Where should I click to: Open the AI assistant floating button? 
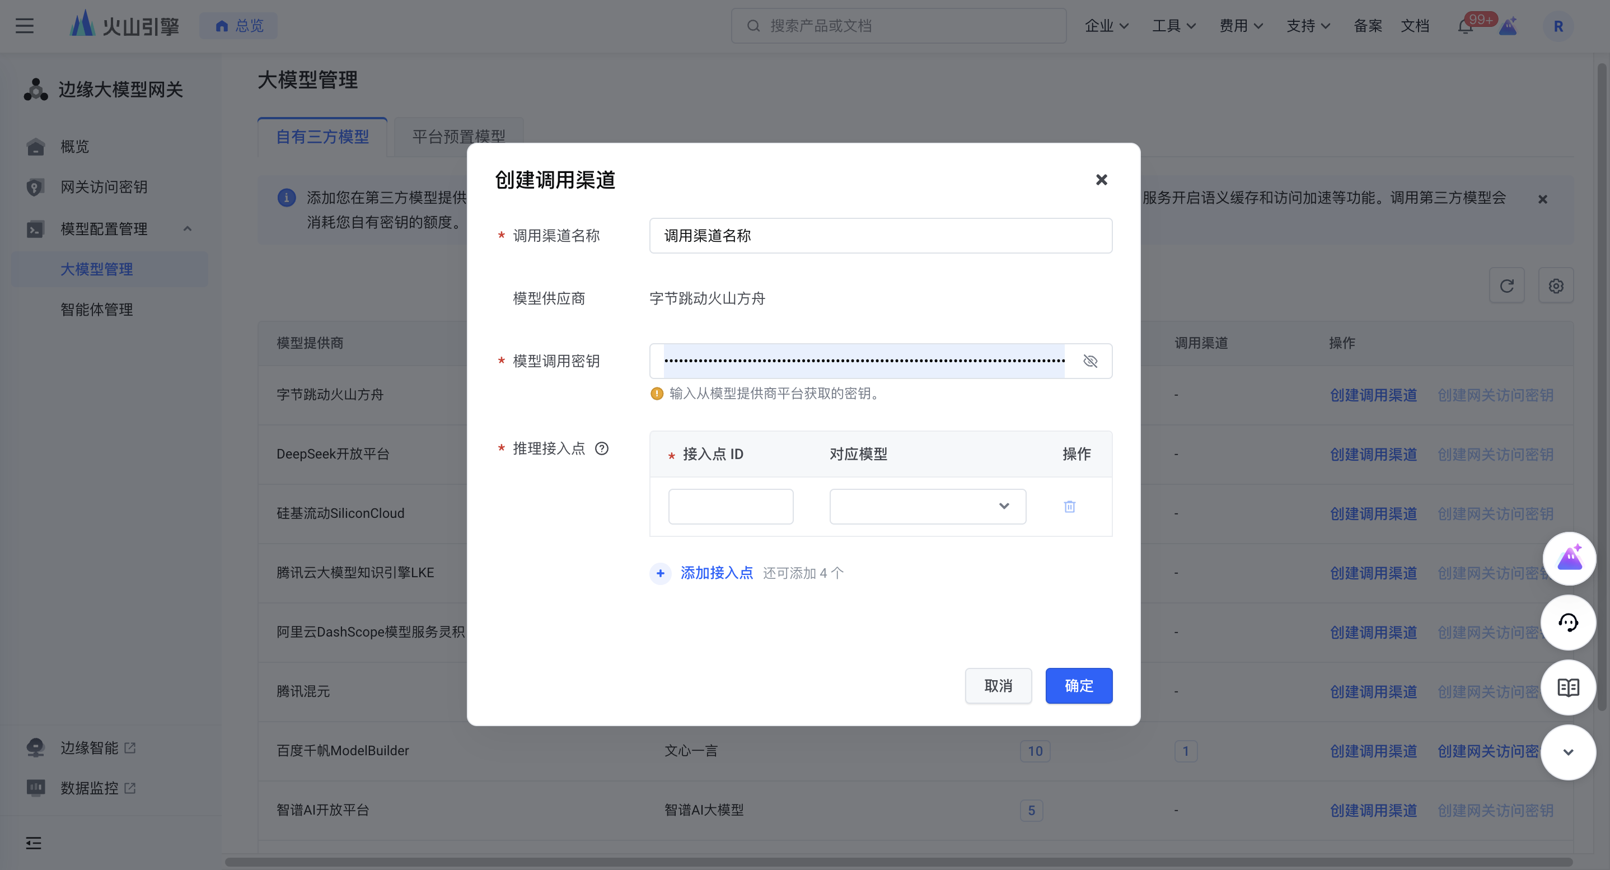point(1569,558)
